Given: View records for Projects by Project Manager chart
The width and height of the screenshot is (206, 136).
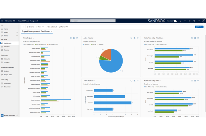Looking at the screenshot, I should click(x=134, y=80).
